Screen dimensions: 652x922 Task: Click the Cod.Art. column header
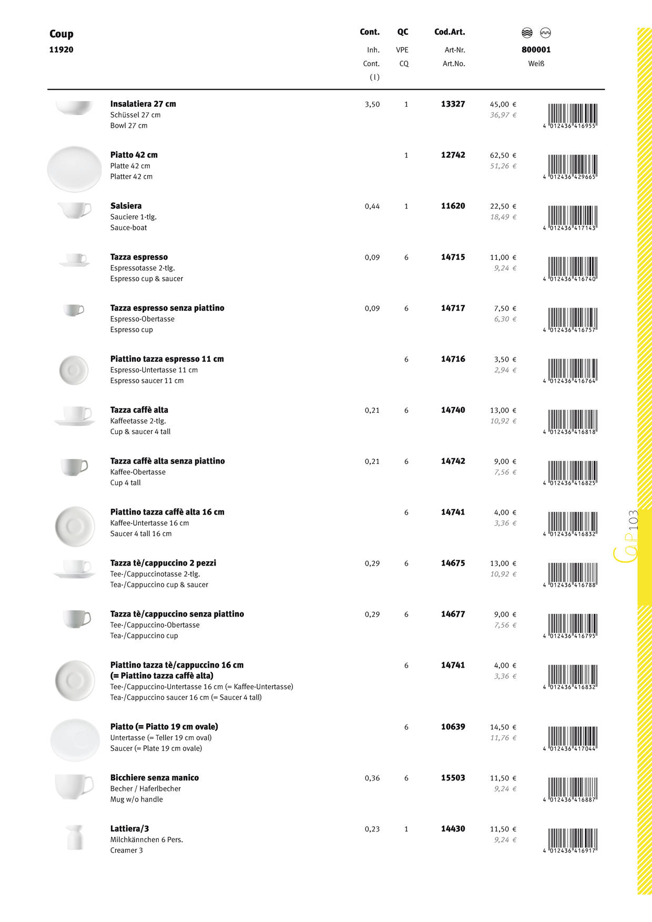coord(450,32)
